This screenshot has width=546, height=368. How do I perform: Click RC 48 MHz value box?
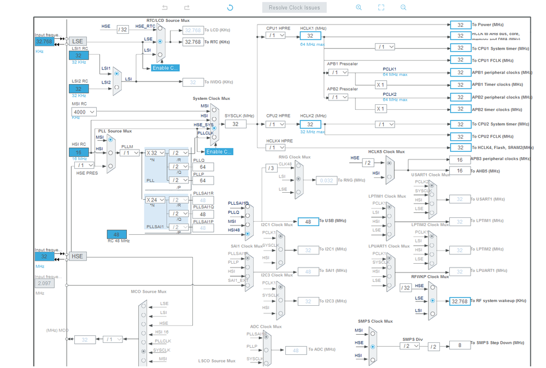116,234
